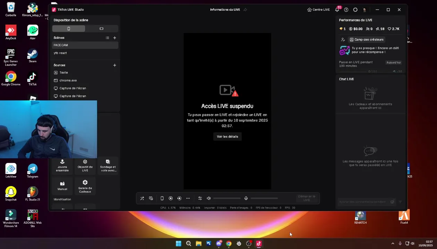The width and height of the screenshot is (437, 249).
Task: Open the audio mixer settings icon
Action: point(200,198)
